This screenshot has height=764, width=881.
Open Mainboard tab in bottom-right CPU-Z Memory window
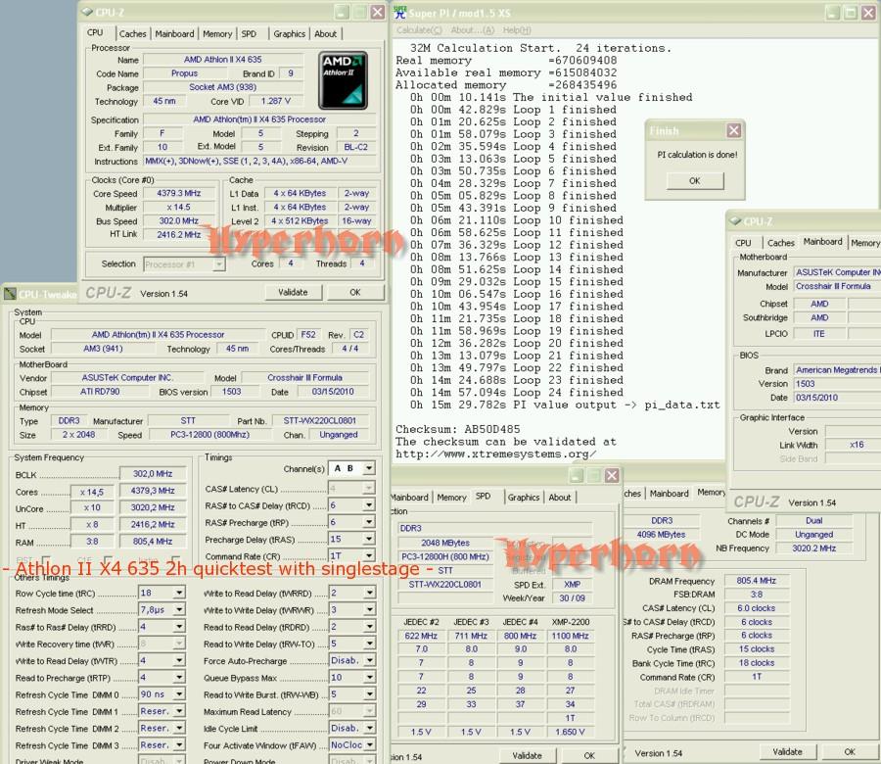point(669,494)
